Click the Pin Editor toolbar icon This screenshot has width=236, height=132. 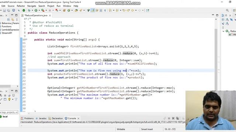pyautogui.click(x=147, y=10)
